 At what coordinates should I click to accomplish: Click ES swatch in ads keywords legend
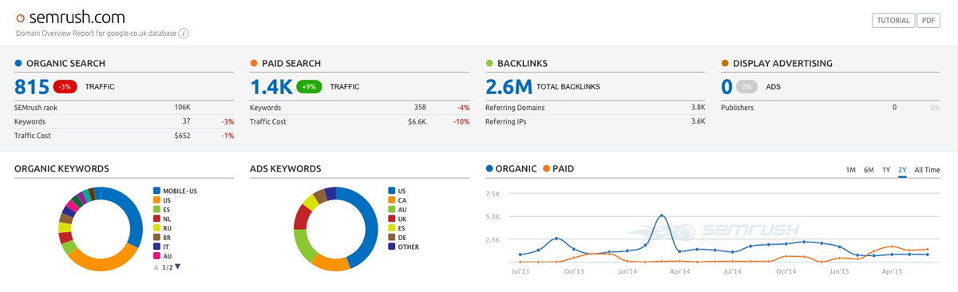(392, 228)
